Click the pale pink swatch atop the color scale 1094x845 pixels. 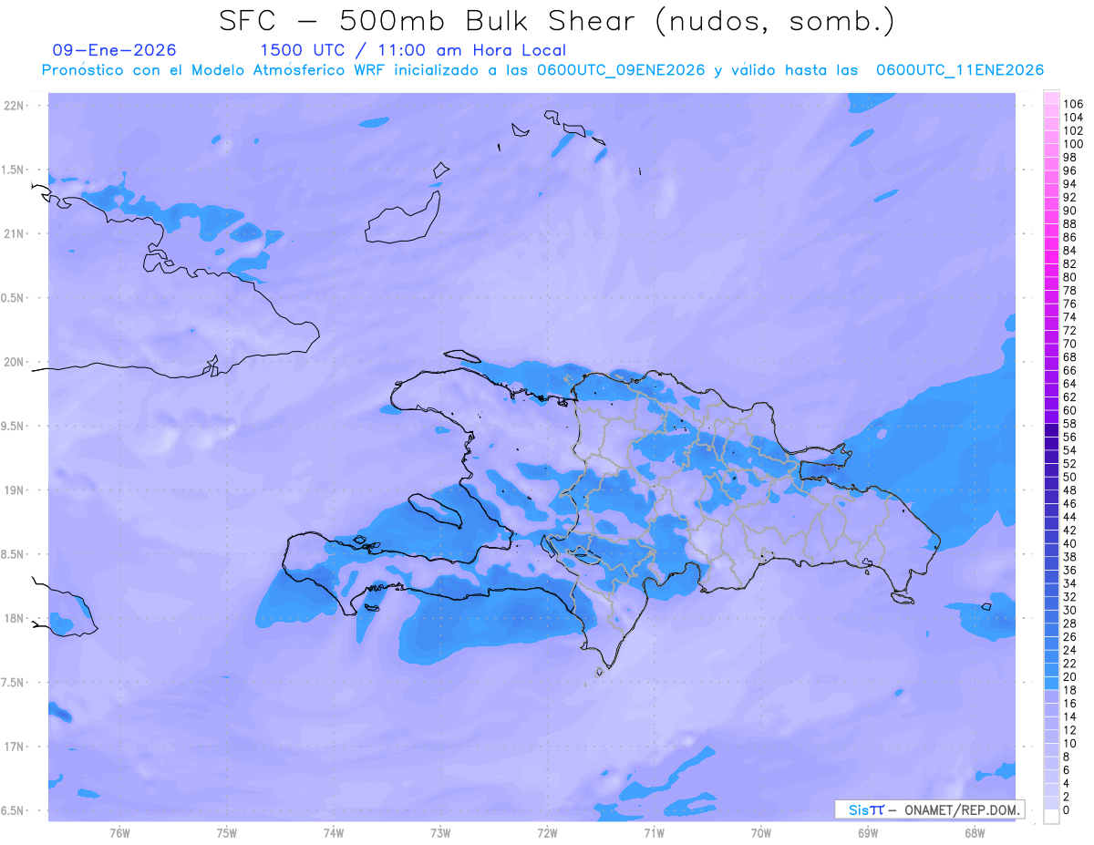(x=1051, y=98)
